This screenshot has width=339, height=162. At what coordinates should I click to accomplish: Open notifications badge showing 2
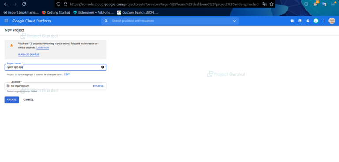click(x=316, y=21)
